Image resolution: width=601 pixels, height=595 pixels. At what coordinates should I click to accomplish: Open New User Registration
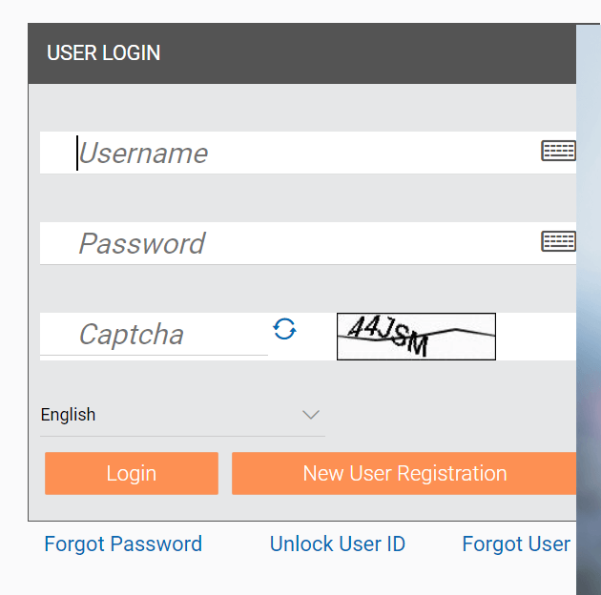pos(404,473)
